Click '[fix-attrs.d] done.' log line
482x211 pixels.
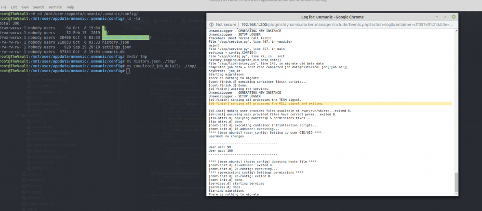click(226, 122)
